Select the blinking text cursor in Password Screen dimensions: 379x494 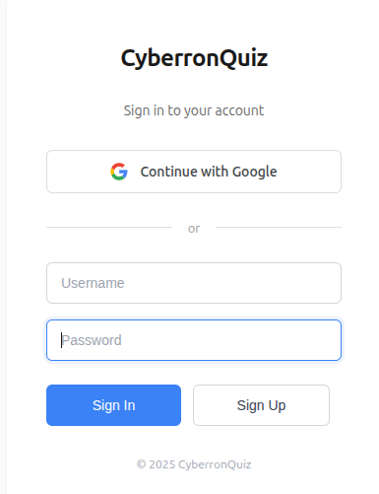[61, 340]
